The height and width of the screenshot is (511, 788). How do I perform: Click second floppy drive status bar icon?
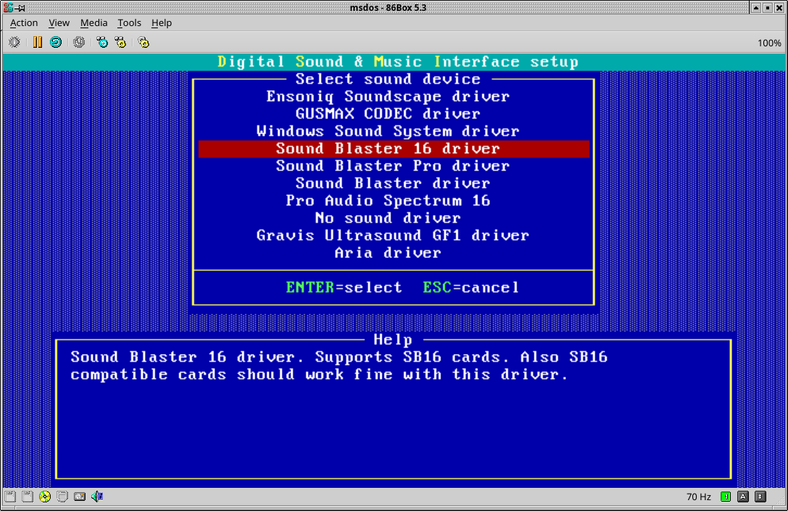(28, 497)
